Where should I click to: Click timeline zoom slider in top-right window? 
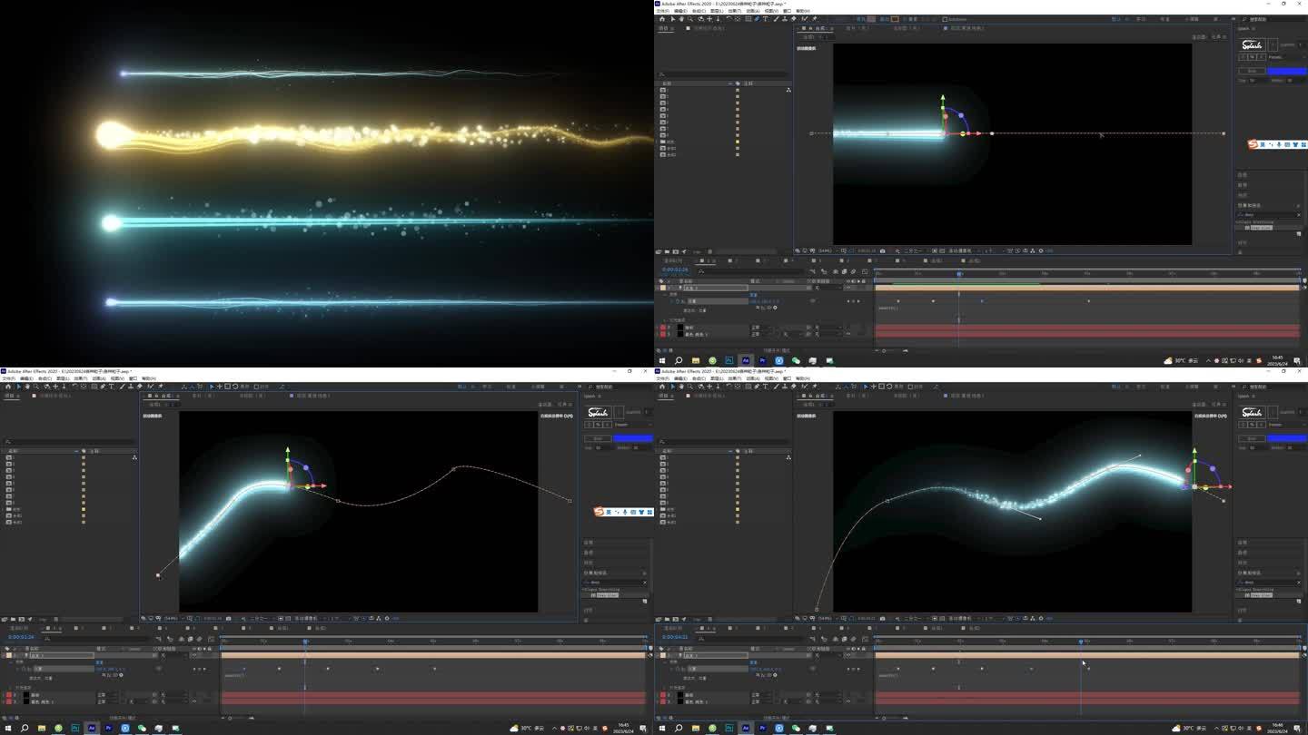(x=884, y=351)
